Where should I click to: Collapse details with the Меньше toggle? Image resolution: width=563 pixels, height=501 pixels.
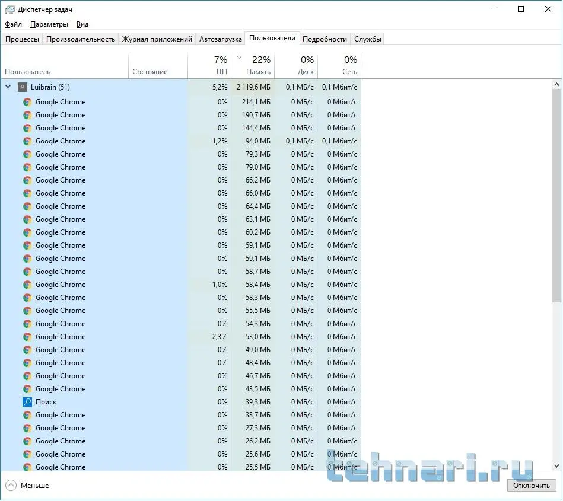tap(27, 486)
